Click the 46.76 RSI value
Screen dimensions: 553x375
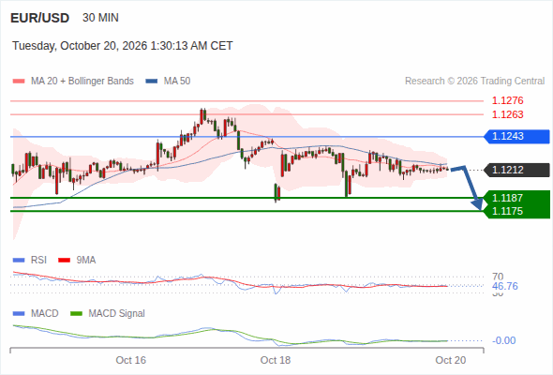[505, 286]
